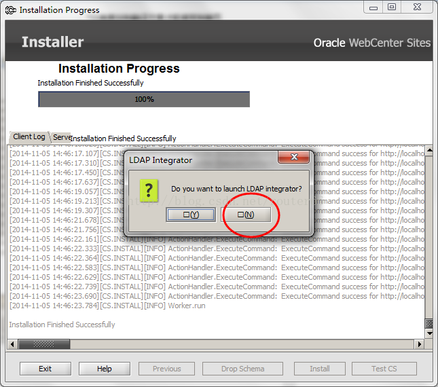Screen dimensions: 438x387
Task: Click the 'Oracle WebCenter Sites' banner text
Action: point(372,43)
